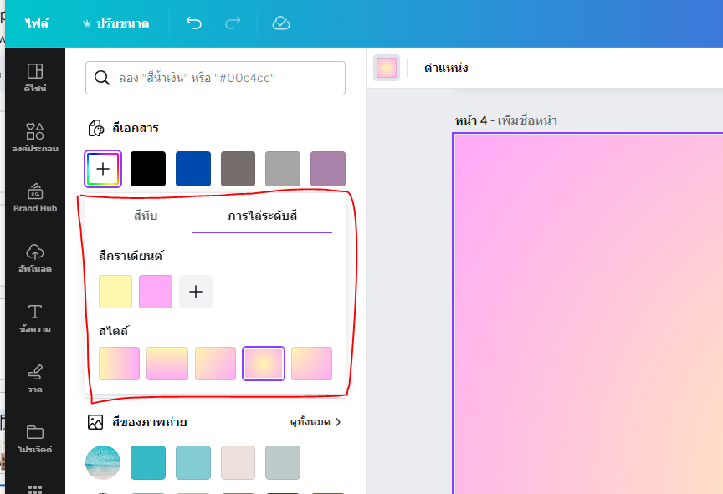Select the beach photo thumbnail in photo colors

point(103,463)
